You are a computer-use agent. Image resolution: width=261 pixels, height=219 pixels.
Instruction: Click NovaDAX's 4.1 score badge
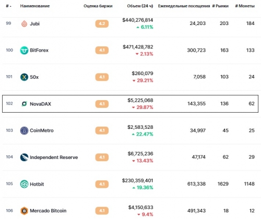102,104
